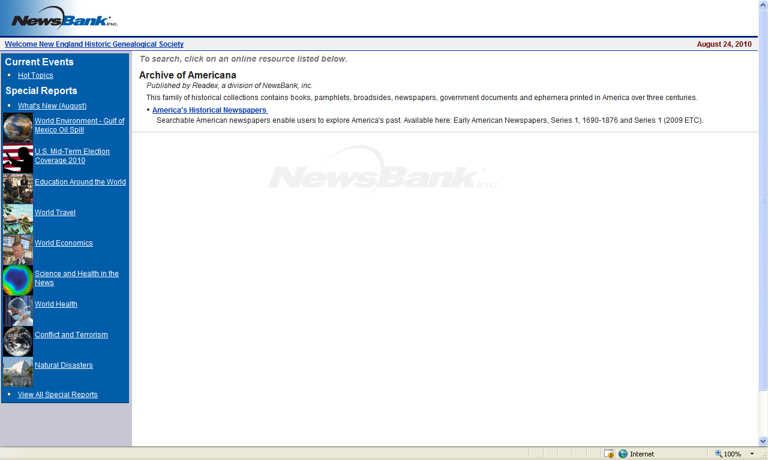The height and width of the screenshot is (460, 768).
Task: Open U.S. Mid-Term Election Coverage 2010 link
Action: (x=72, y=156)
